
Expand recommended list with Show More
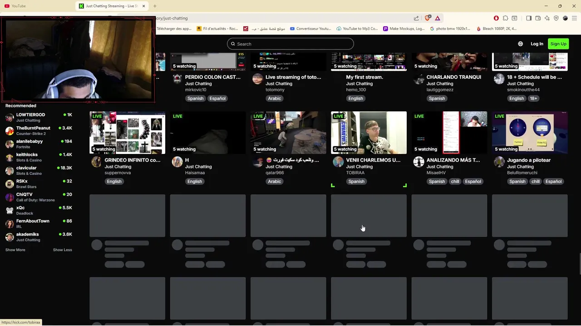15,250
